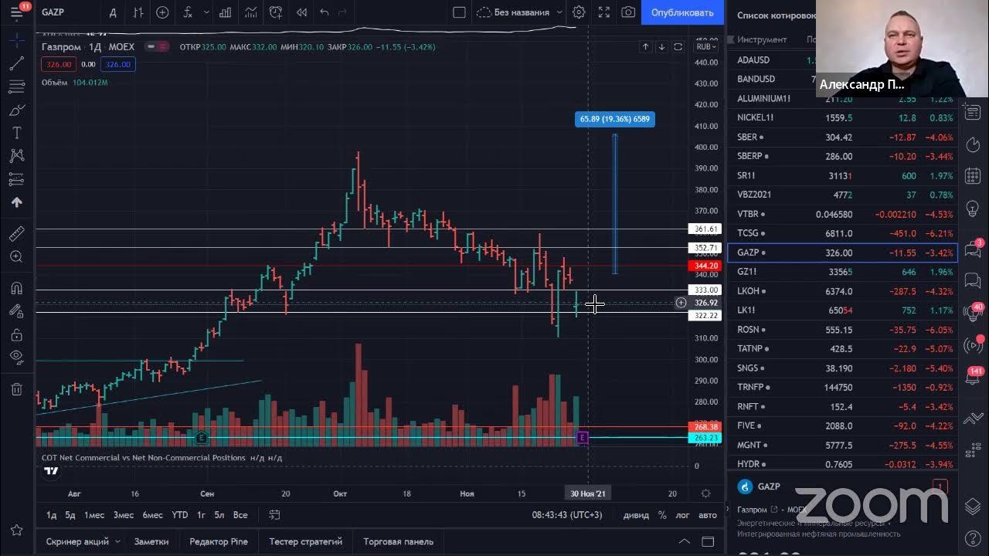This screenshot has width=989, height=556.
Task: Open the Тестер стратегий tab
Action: (306, 541)
